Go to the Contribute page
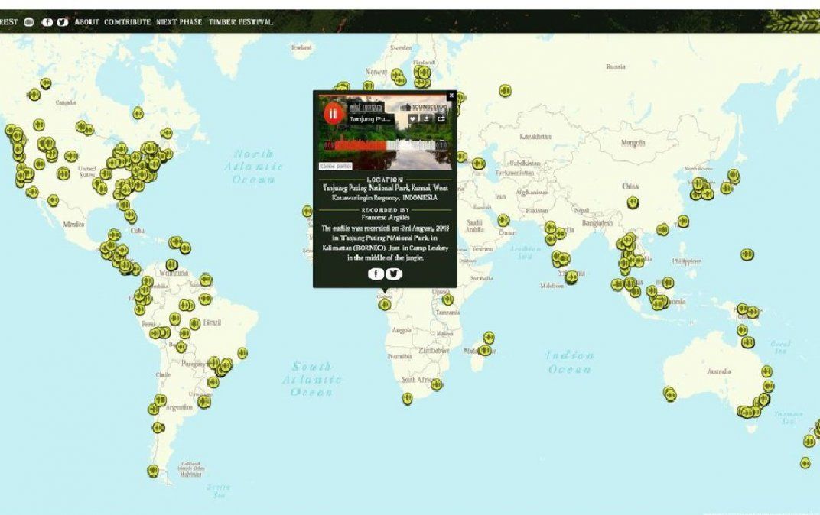 point(127,21)
